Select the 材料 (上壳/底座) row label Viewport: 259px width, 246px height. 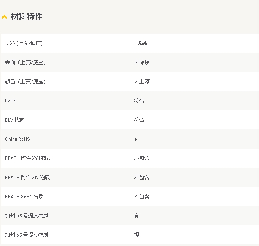[24, 43]
